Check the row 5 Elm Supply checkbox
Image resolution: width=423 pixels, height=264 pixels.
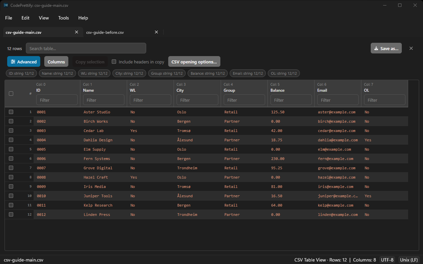coord(11,149)
